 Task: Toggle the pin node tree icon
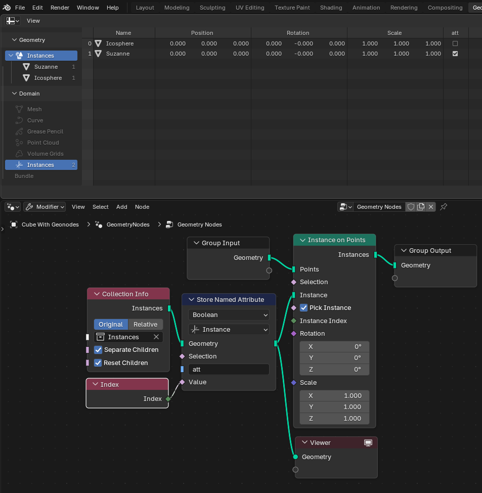[444, 207]
